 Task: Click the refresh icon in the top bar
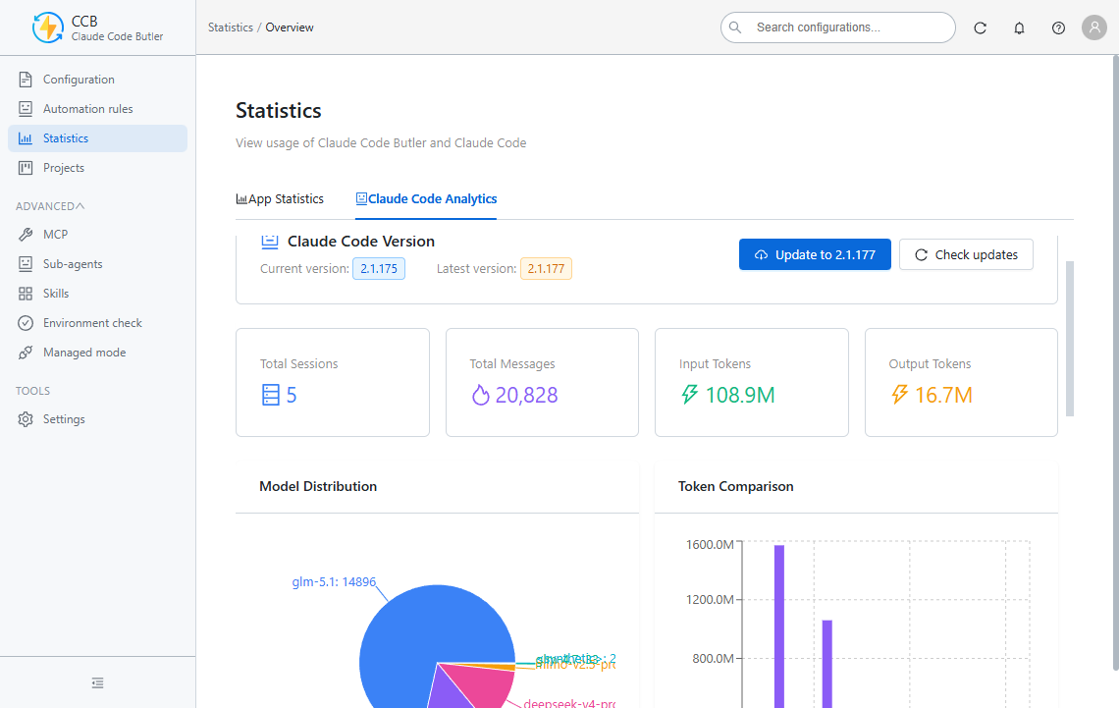coord(980,27)
